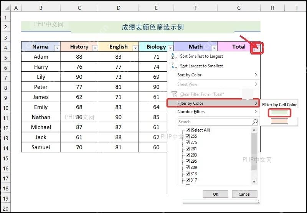Viewport: 307px width, 213px height.
Task: Select Jack's History score 61
Action: (x=79, y=137)
